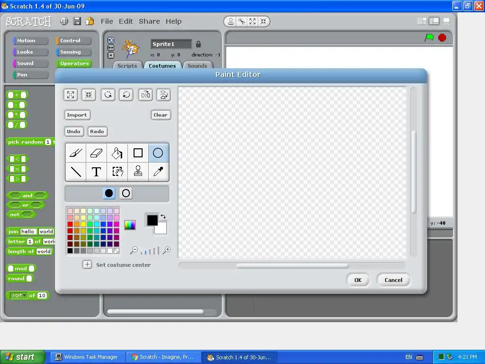The width and height of the screenshot is (485, 364).
Task: Select the Selection move tool
Action: (117, 172)
